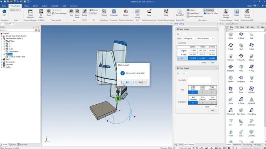Click the simulator power OFF icon
The image size is (266, 149).
(4, 12)
